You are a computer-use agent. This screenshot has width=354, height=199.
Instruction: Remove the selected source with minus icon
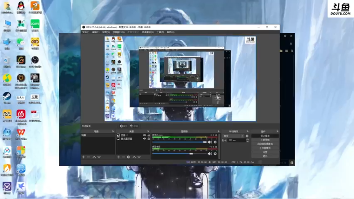coord(123,157)
